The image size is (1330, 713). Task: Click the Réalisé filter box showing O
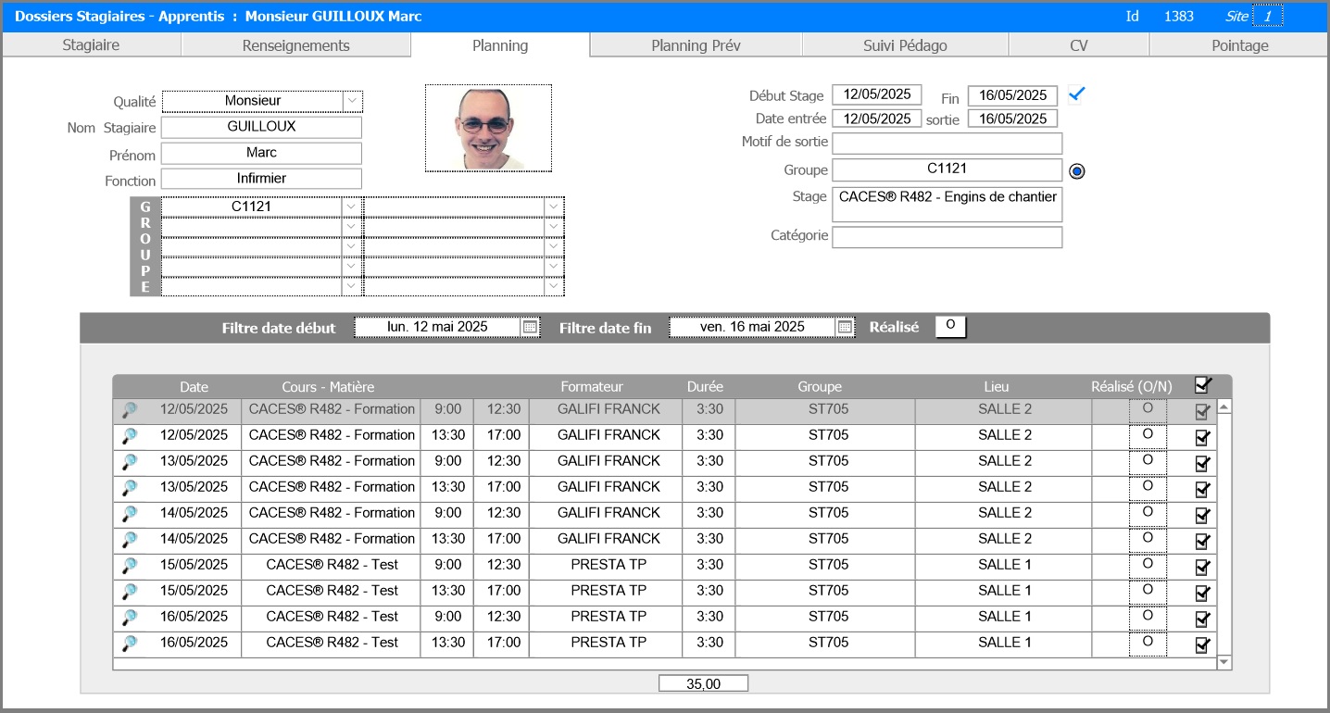pos(950,326)
